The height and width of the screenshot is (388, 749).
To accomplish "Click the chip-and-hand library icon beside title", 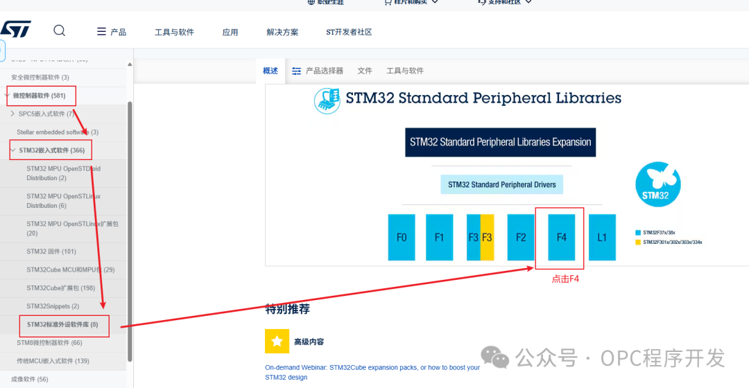I will coord(327,100).
